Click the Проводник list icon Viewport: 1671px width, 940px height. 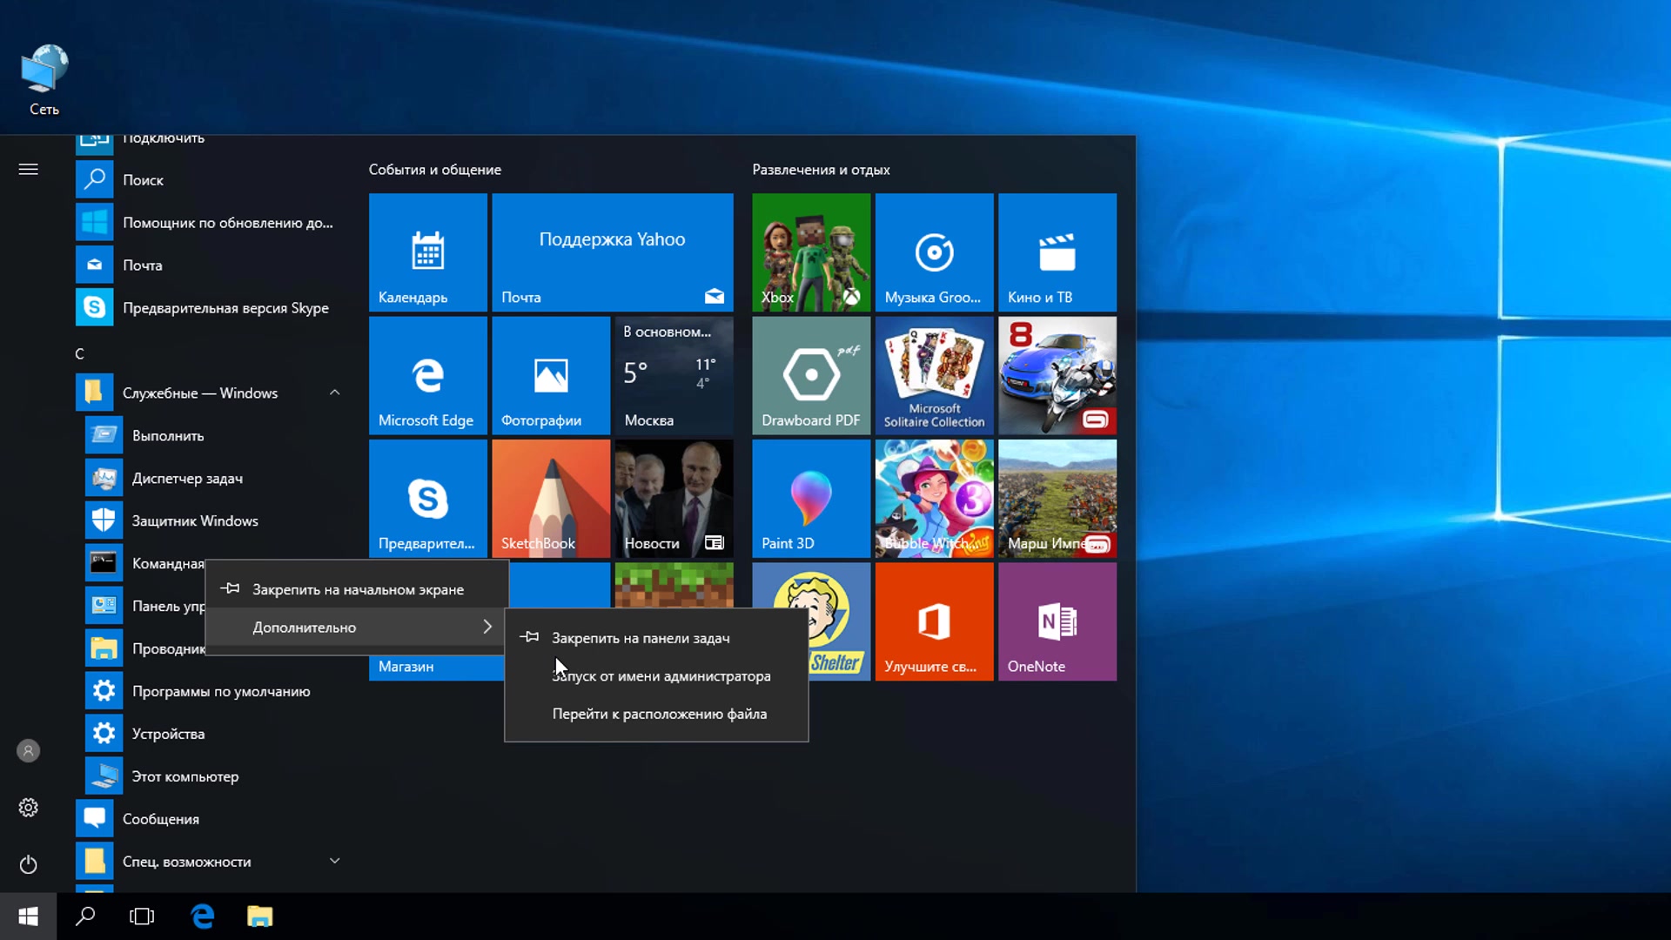click(104, 648)
